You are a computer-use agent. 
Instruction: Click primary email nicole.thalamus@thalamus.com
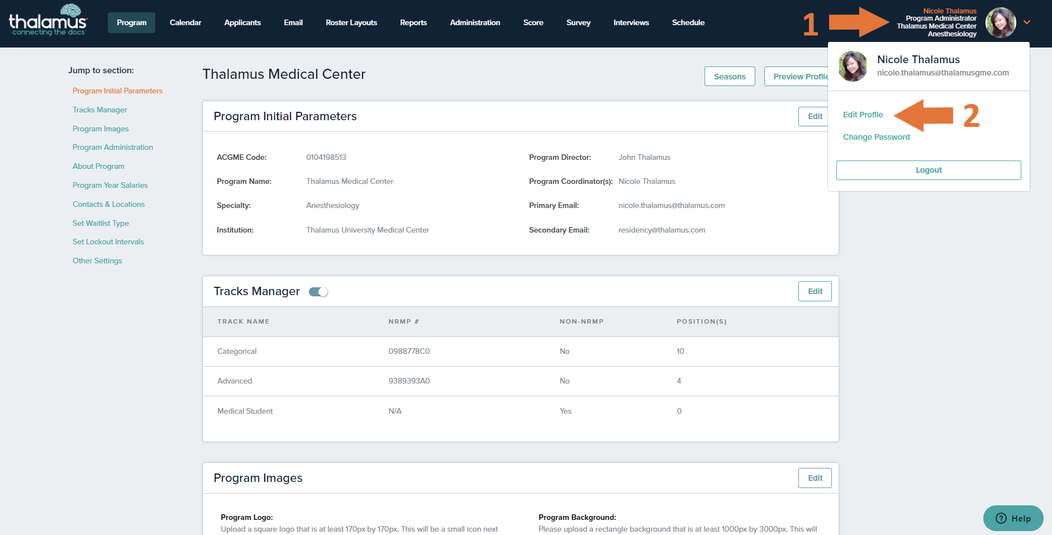coord(672,205)
